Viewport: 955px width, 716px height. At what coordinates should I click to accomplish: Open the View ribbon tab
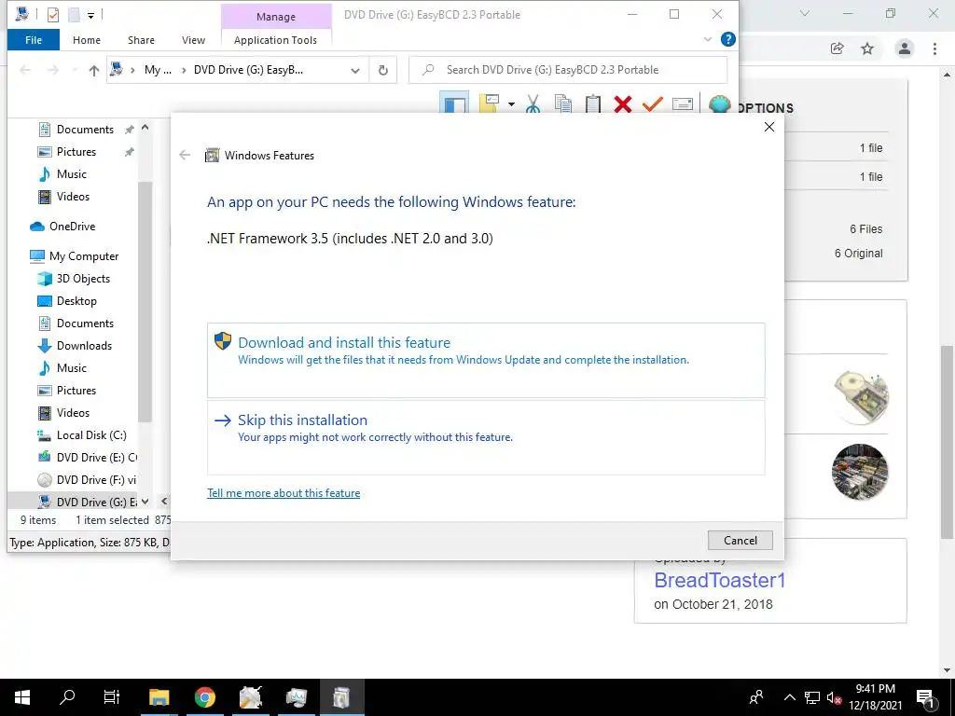tap(193, 40)
